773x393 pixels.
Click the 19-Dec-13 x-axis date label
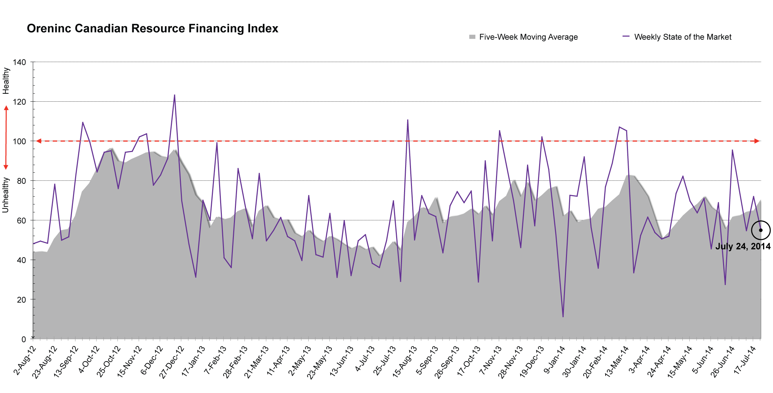click(532, 362)
